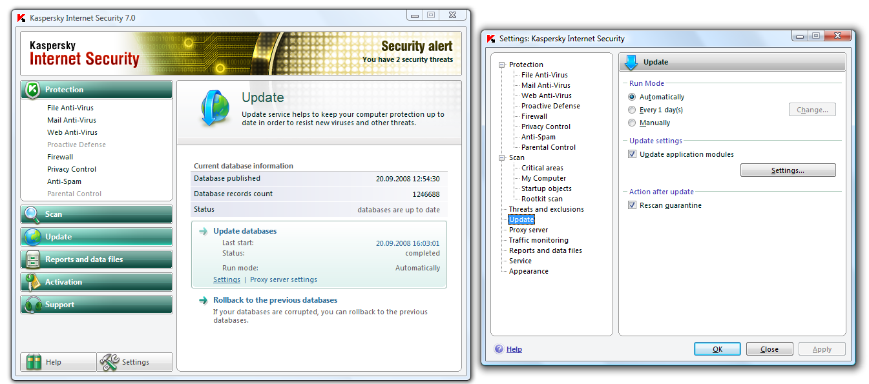Choose the Every 1 day(s) radio option
Image resolution: width=869 pixels, height=384 pixels.
[x=632, y=110]
